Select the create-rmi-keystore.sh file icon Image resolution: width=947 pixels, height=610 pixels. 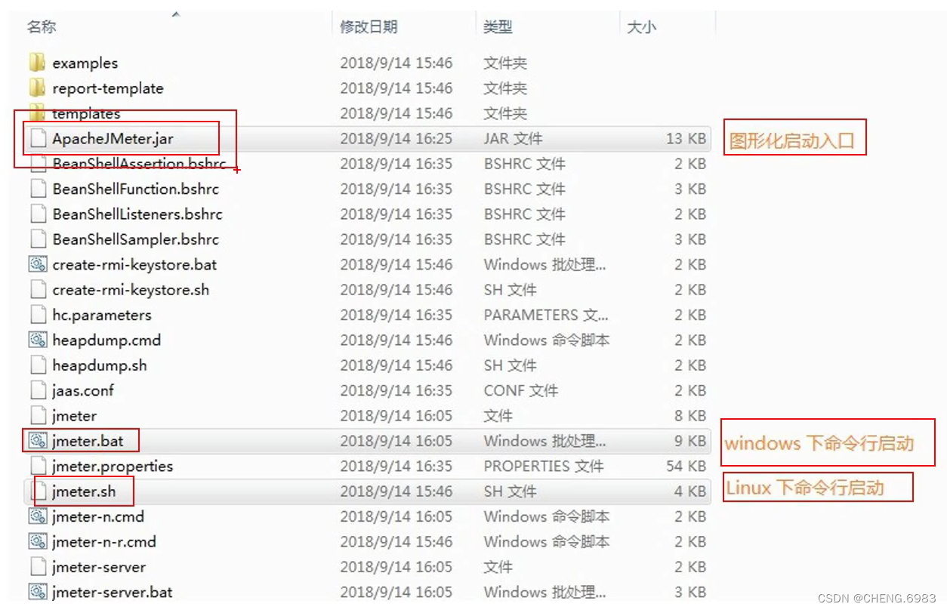[x=38, y=289]
